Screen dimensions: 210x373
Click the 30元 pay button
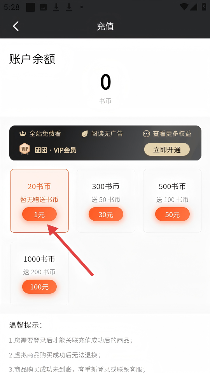[x=106, y=214]
